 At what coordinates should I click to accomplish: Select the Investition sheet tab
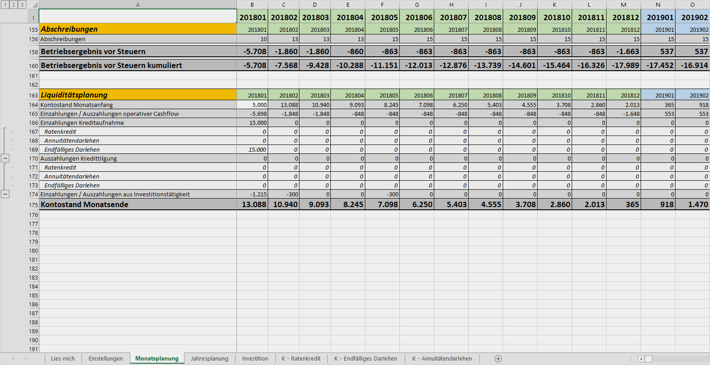click(x=255, y=359)
